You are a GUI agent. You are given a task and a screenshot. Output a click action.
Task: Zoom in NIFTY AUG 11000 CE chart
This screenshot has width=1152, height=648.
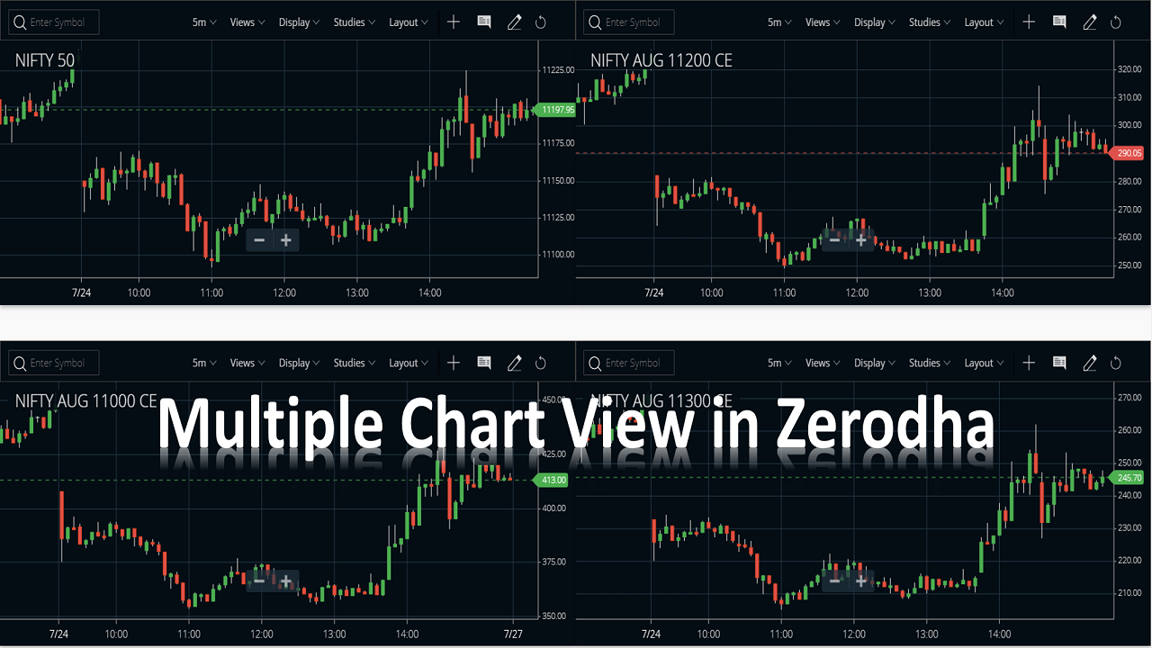point(285,581)
